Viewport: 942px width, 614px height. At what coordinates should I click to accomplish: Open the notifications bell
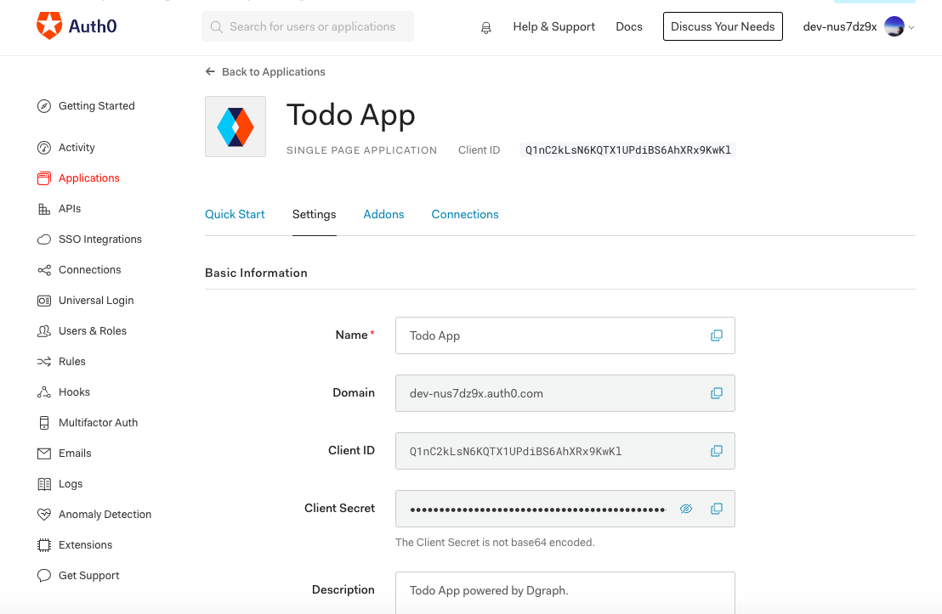click(x=486, y=28)
